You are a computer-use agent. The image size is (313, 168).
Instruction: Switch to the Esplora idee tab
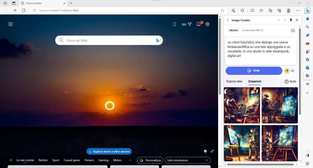[x=234, y=81]
